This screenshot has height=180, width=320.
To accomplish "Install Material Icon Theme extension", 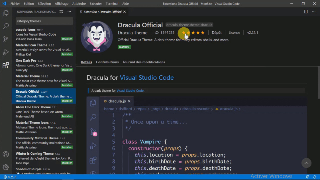I will click(67, 54).
